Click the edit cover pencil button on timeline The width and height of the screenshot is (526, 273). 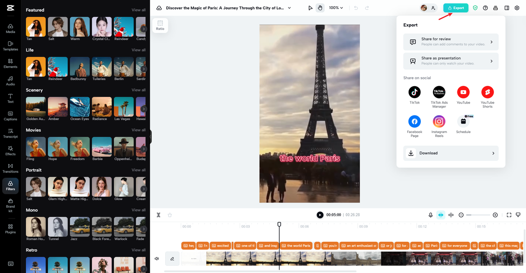[x=172, y=259]
